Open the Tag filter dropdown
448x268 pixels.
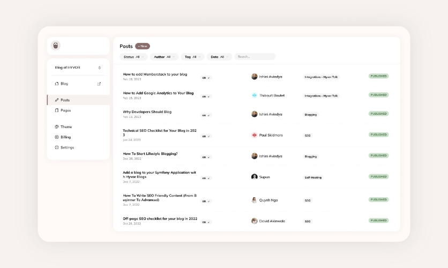point(192,57)
